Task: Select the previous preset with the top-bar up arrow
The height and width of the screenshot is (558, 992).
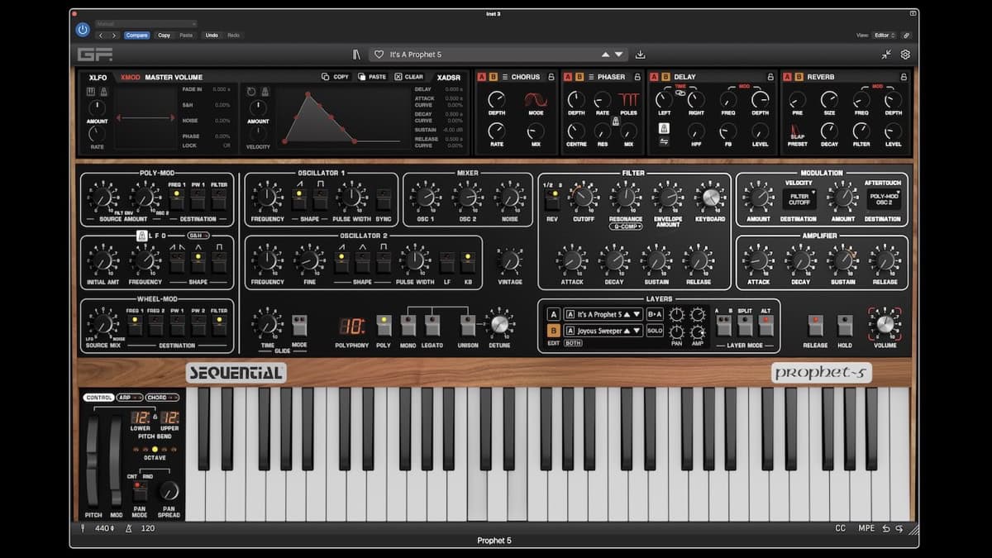Action: [605, 55]
